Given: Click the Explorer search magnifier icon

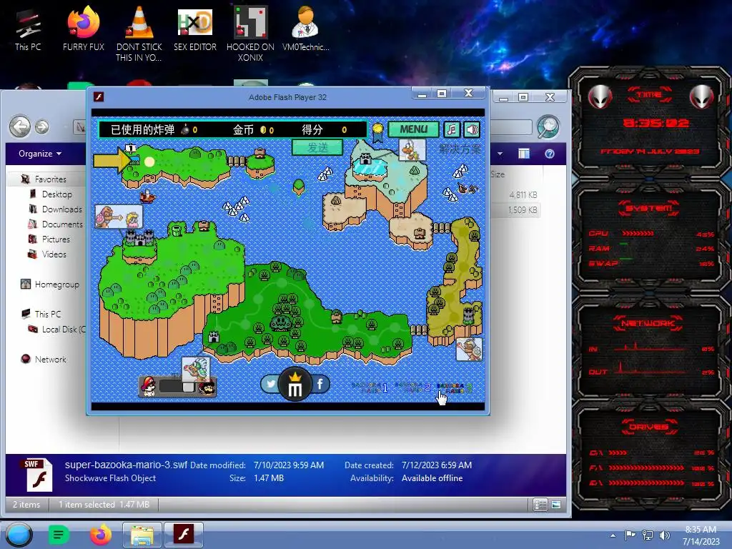Looking at the screenshot, I should (x=548, y=127).
